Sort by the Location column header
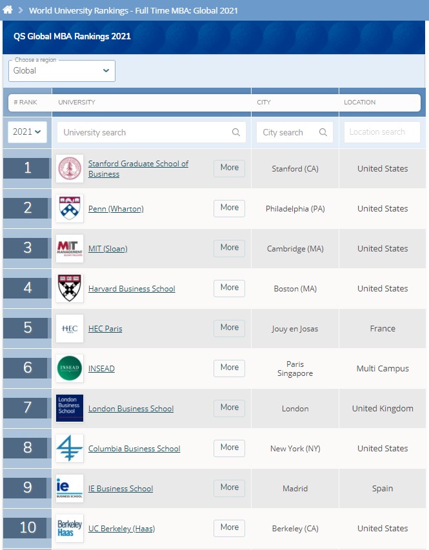The height and width of the screenshot is (550, 429). tap(359, 103)
